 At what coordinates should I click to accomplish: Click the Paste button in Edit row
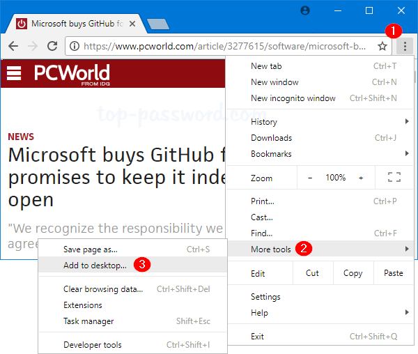(x=394, y=273)
